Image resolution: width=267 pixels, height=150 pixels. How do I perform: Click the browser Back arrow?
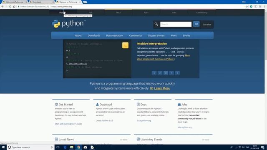[x=3, y=7]
